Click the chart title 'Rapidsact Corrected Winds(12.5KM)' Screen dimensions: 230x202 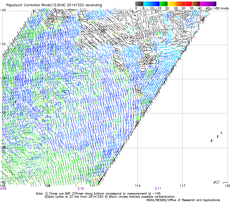(x=36, y=5)
